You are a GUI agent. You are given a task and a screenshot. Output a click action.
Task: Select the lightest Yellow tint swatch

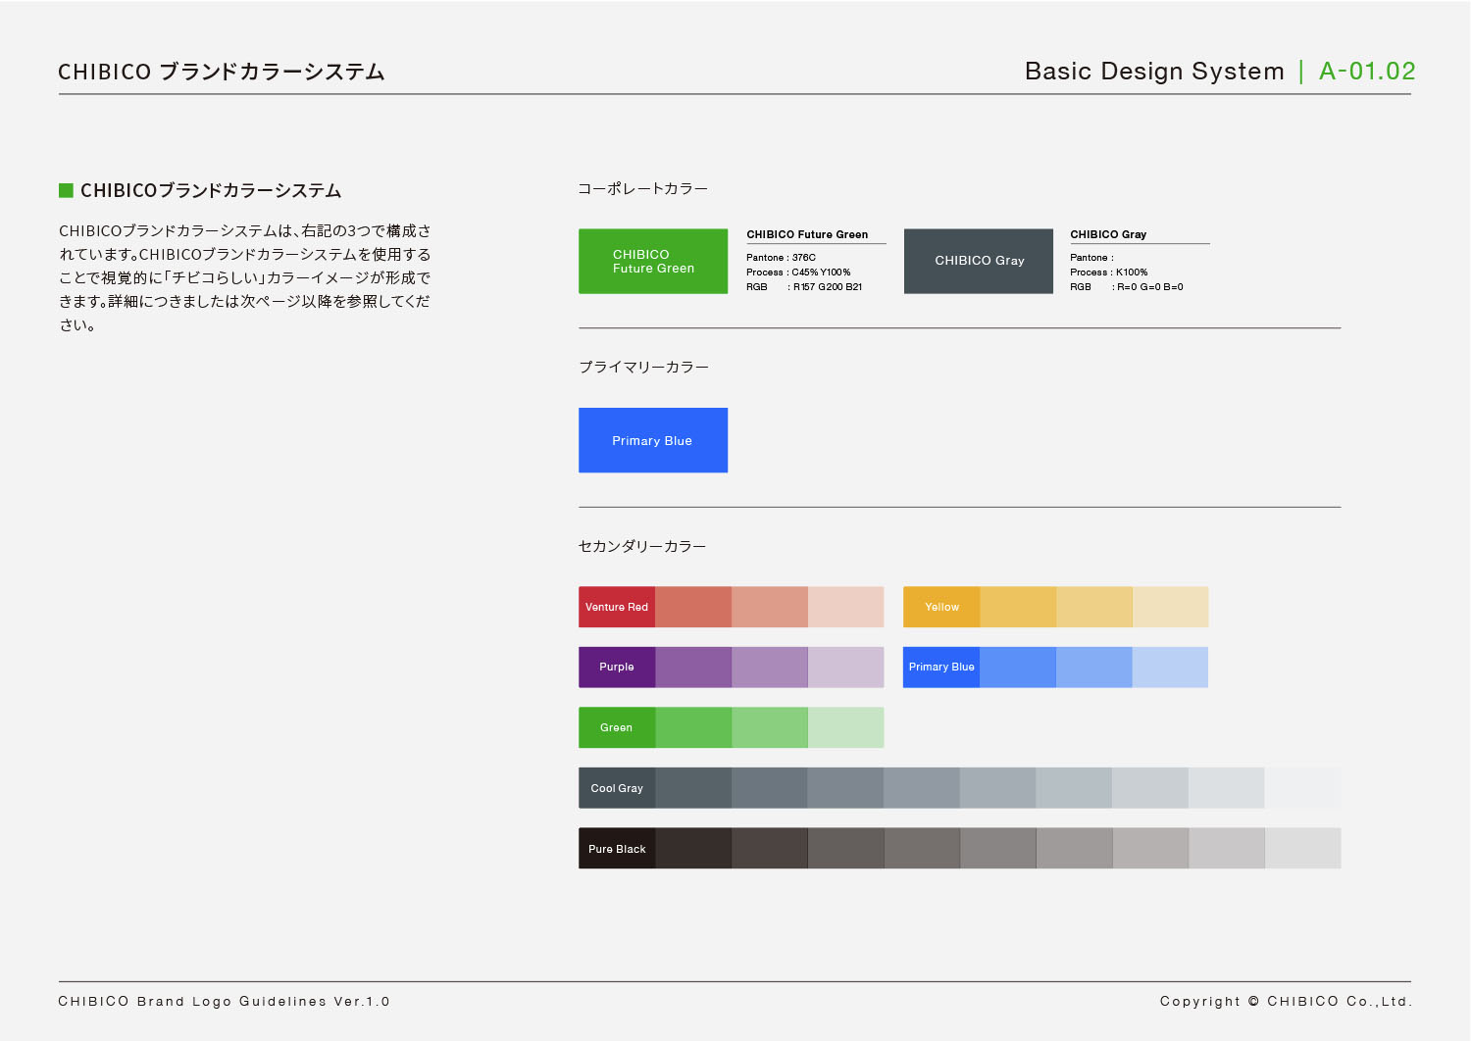point(1171,607)
